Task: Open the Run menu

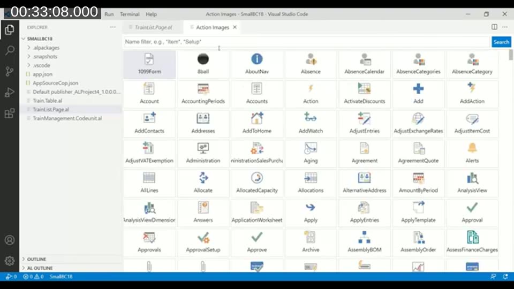Action: pyautogui.click(x=109, y=14)
